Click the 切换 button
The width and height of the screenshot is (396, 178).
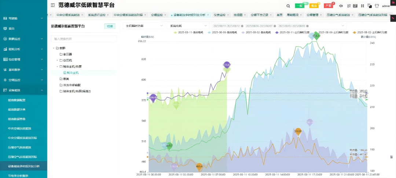pyautogui.click(x=110, y=26)
